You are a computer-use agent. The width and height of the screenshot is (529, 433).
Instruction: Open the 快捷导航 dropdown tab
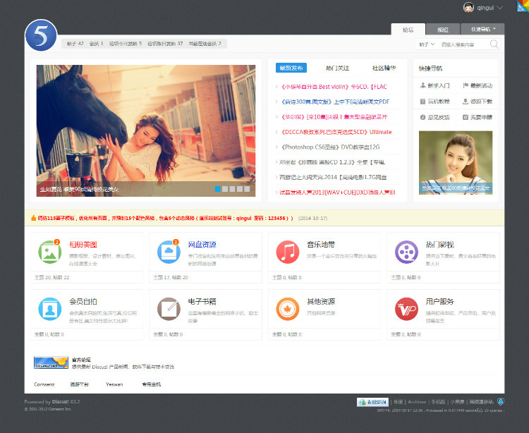click(x=482, y=29)
